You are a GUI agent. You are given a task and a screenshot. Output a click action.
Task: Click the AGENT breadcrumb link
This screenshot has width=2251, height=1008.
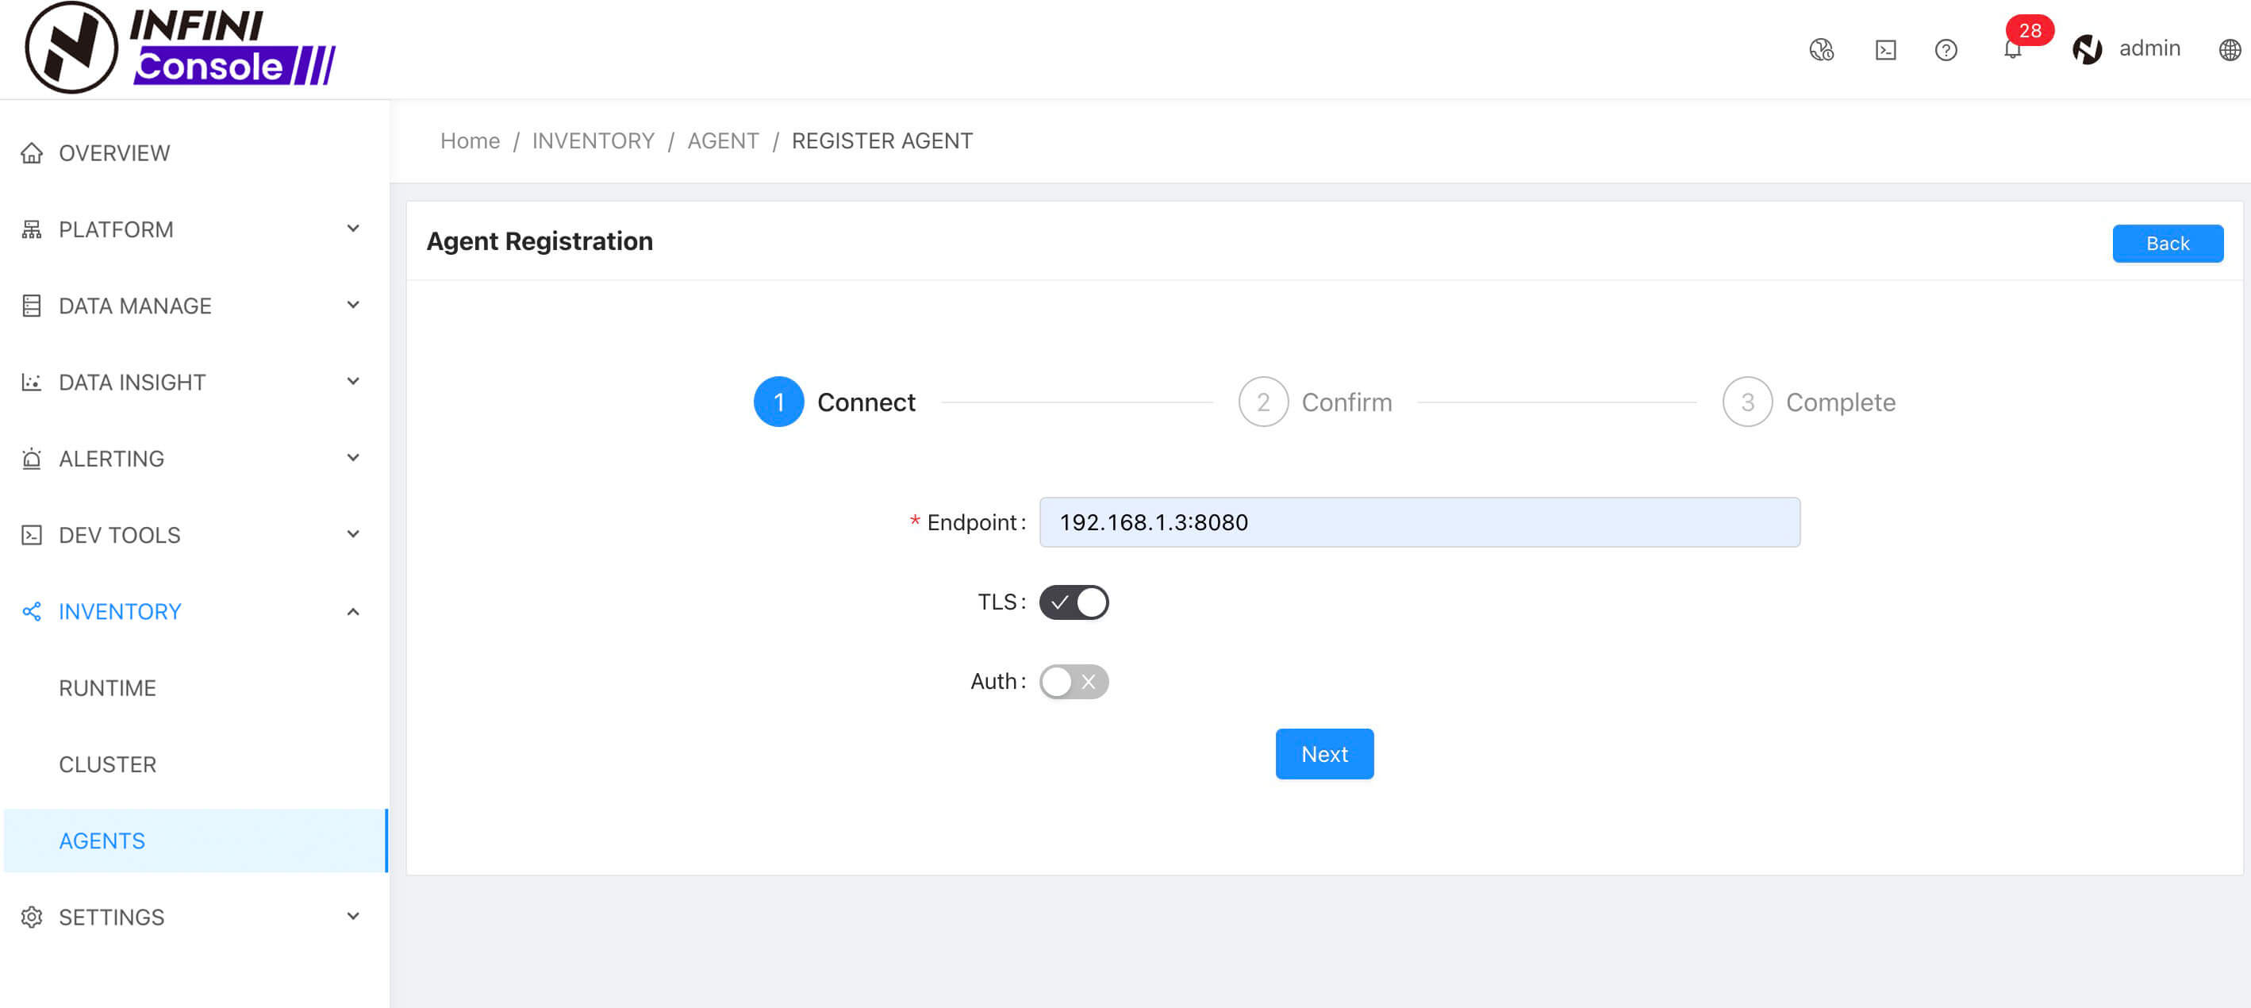coord(723,140)
